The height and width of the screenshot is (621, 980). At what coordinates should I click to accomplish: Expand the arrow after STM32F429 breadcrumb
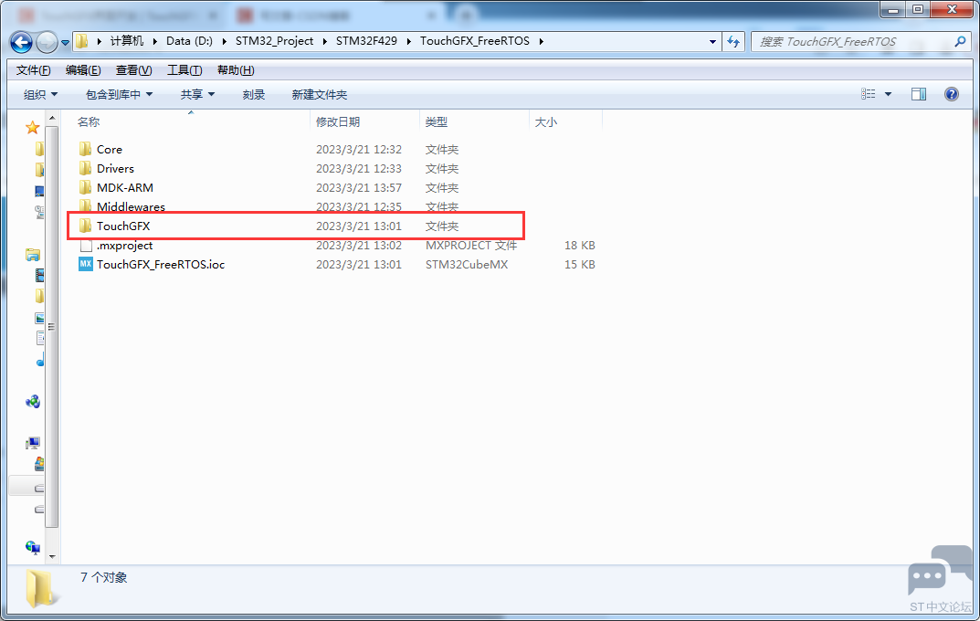[x=409, y=41]
